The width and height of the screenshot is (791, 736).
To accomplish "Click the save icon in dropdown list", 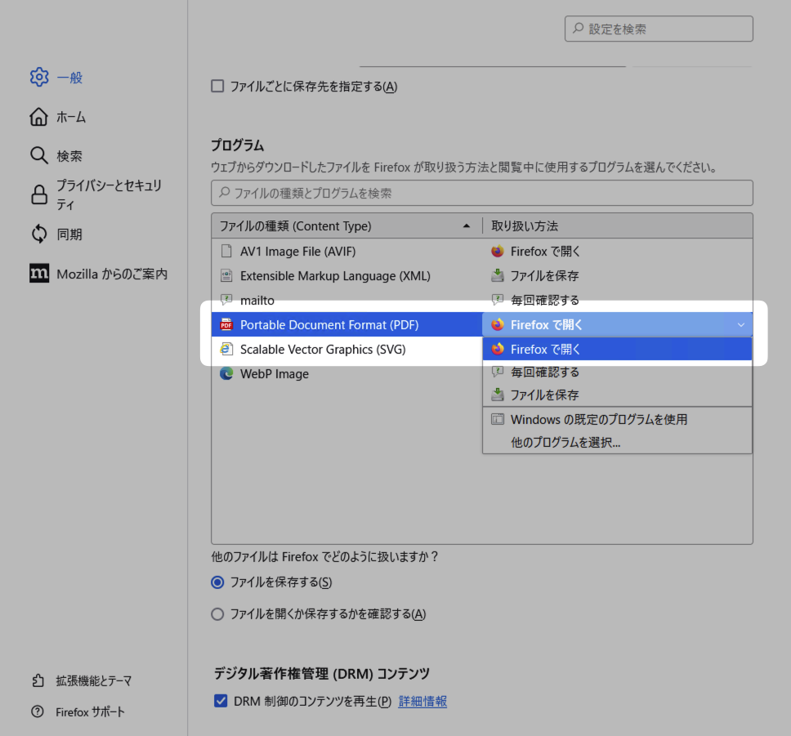I will [498, 395].
